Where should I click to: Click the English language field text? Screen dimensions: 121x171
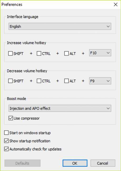click(15, 27)
